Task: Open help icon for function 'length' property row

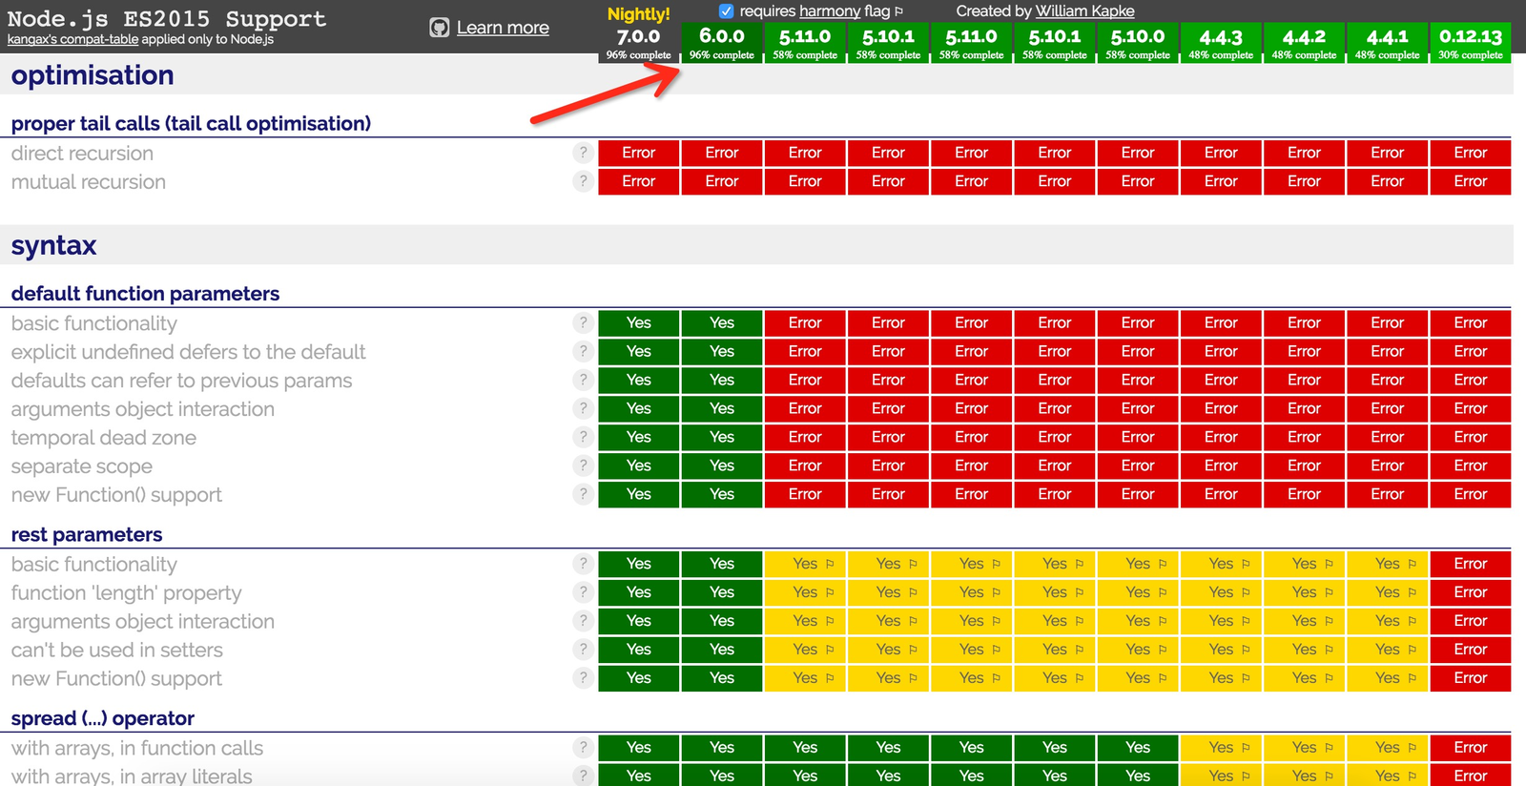Action: [x=583, y=592]
